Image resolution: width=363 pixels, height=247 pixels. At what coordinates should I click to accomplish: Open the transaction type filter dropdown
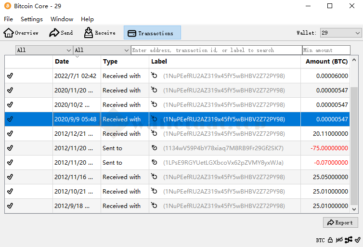pos(102,50)
